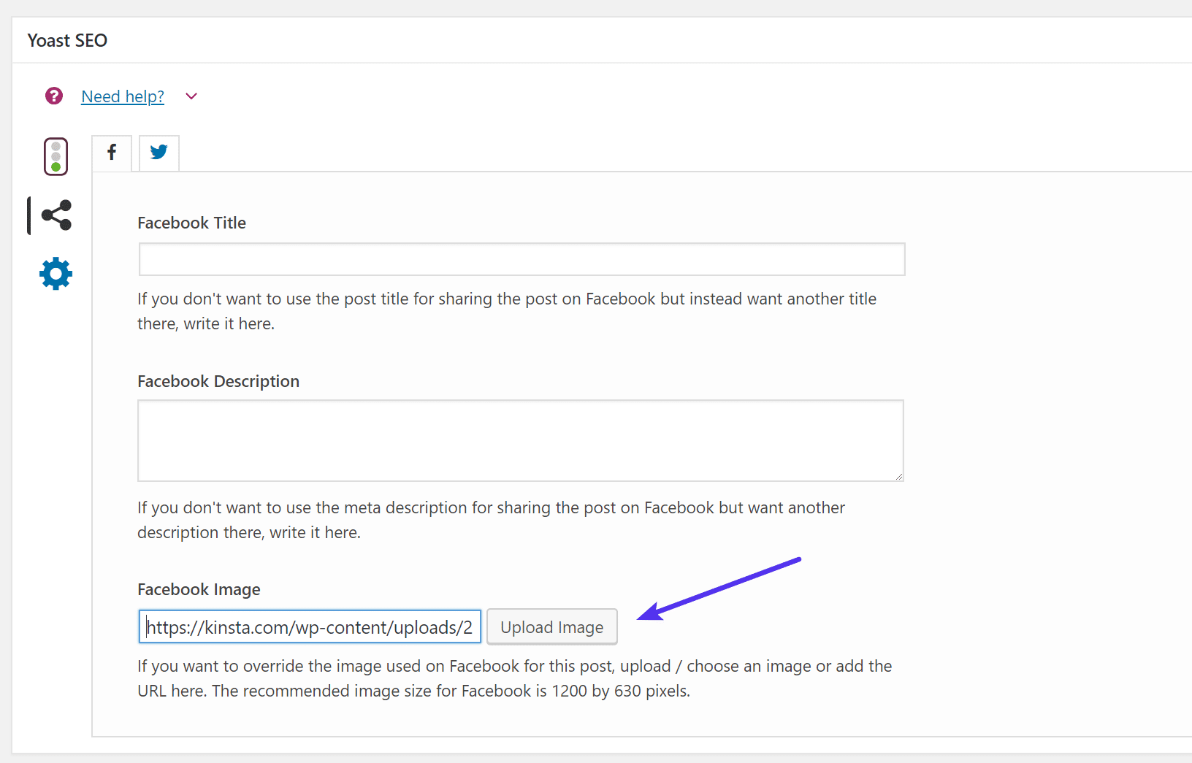Image resolution: width=1192 pixels, height=763 pixels.
Task: Click the help question mark icon
Action: coord(53,96)
